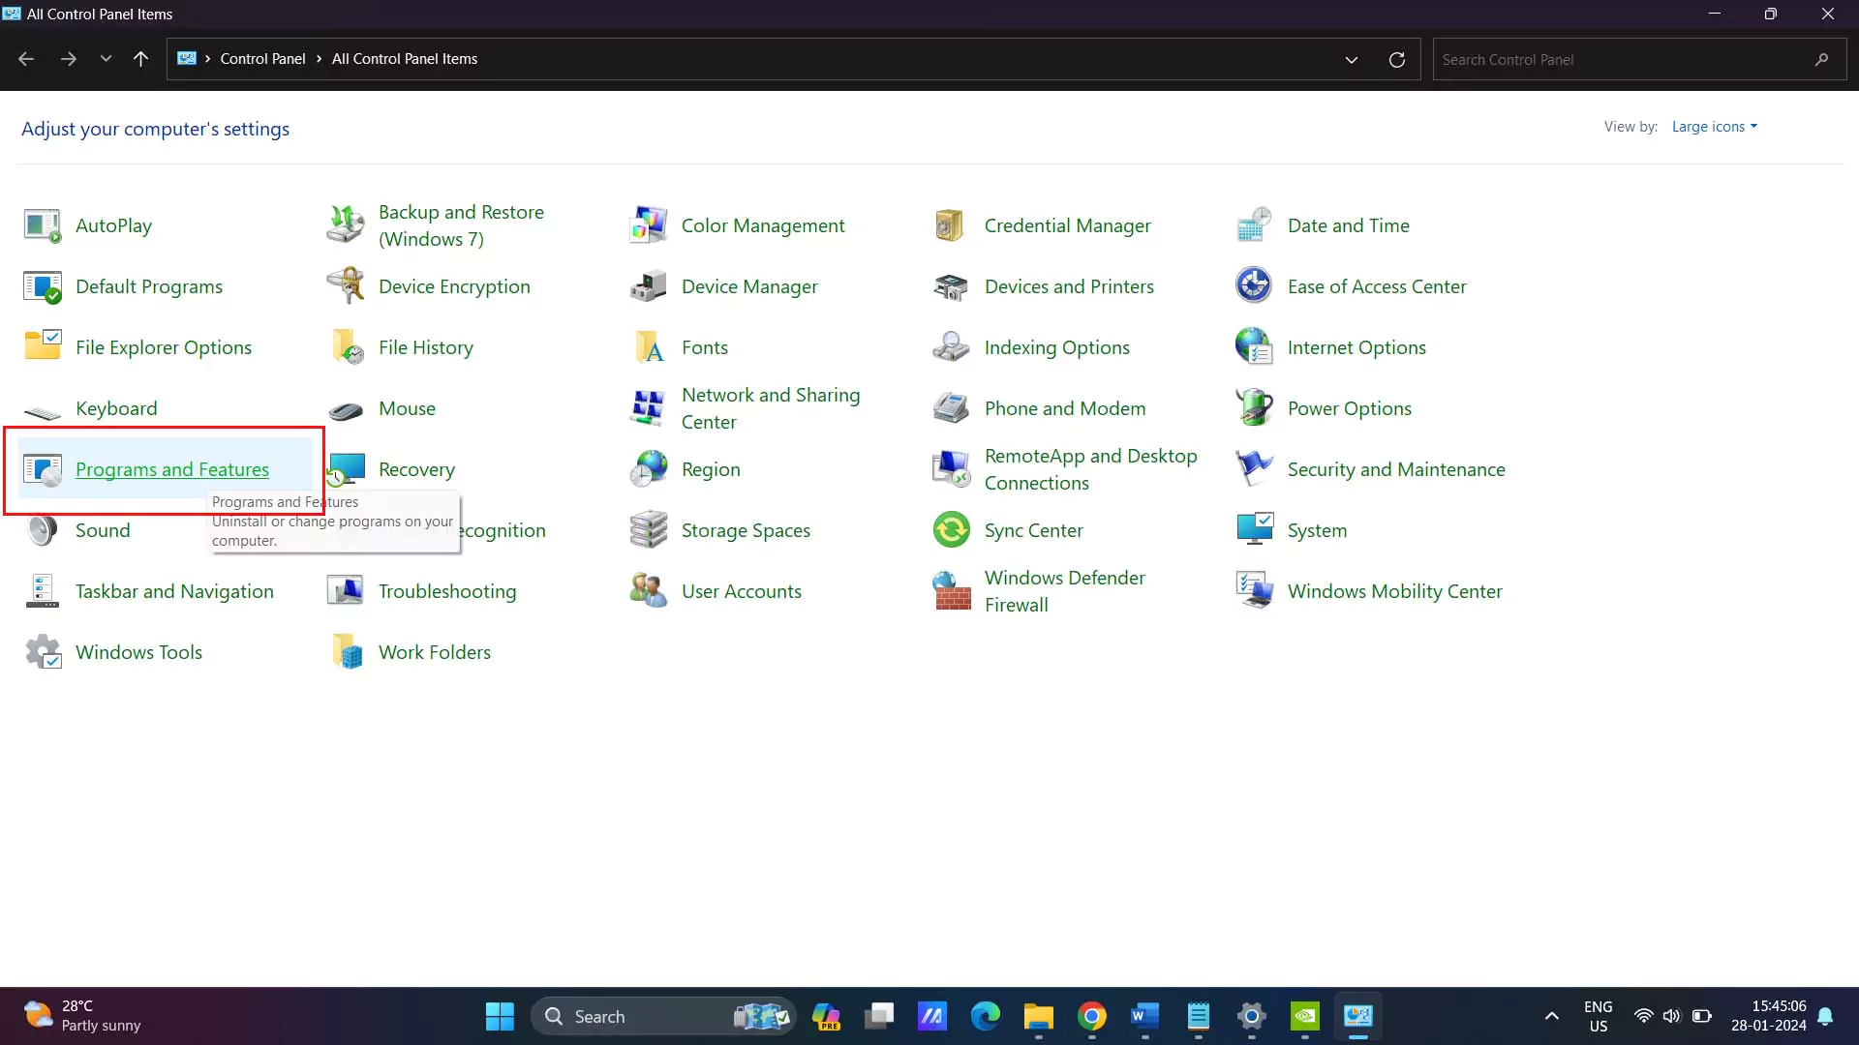1859x1045 pixels.
Task: Open File Explorer from the taskbar
Action: [x=1038, y=1016]
